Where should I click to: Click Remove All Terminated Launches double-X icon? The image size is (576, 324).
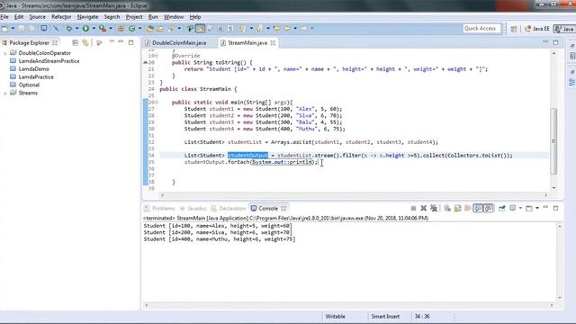tap(434, 208)
